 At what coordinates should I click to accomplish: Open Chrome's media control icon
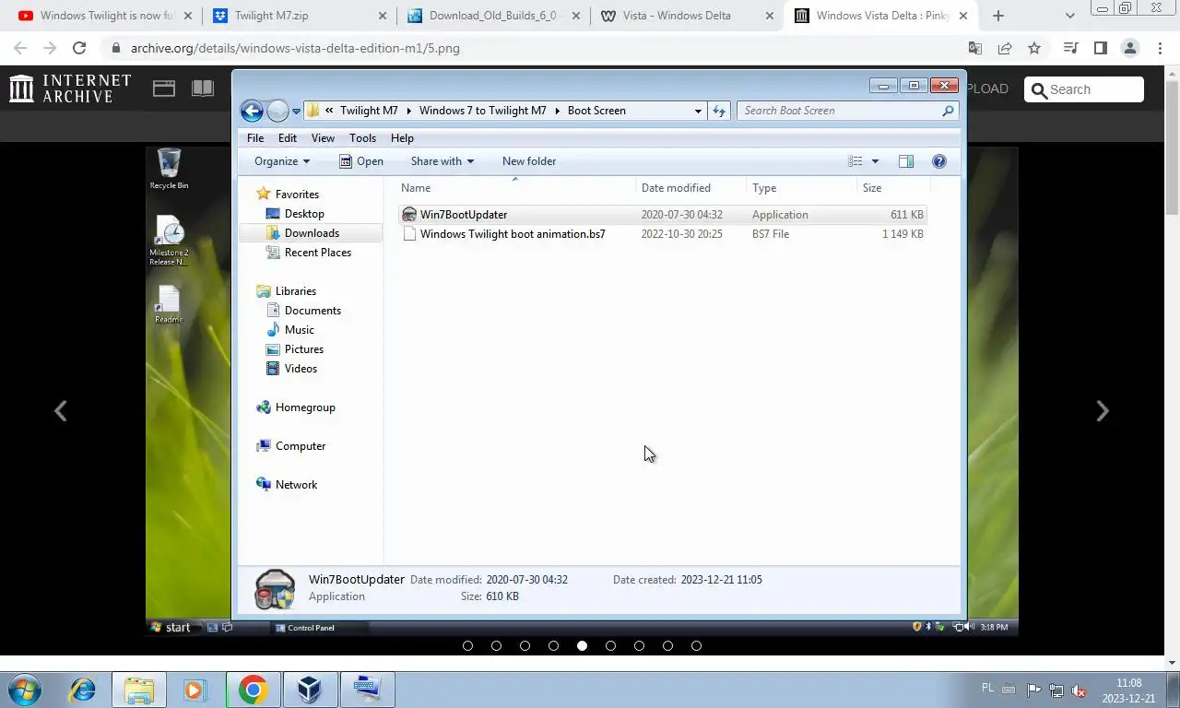click(x=1070, y=48)
